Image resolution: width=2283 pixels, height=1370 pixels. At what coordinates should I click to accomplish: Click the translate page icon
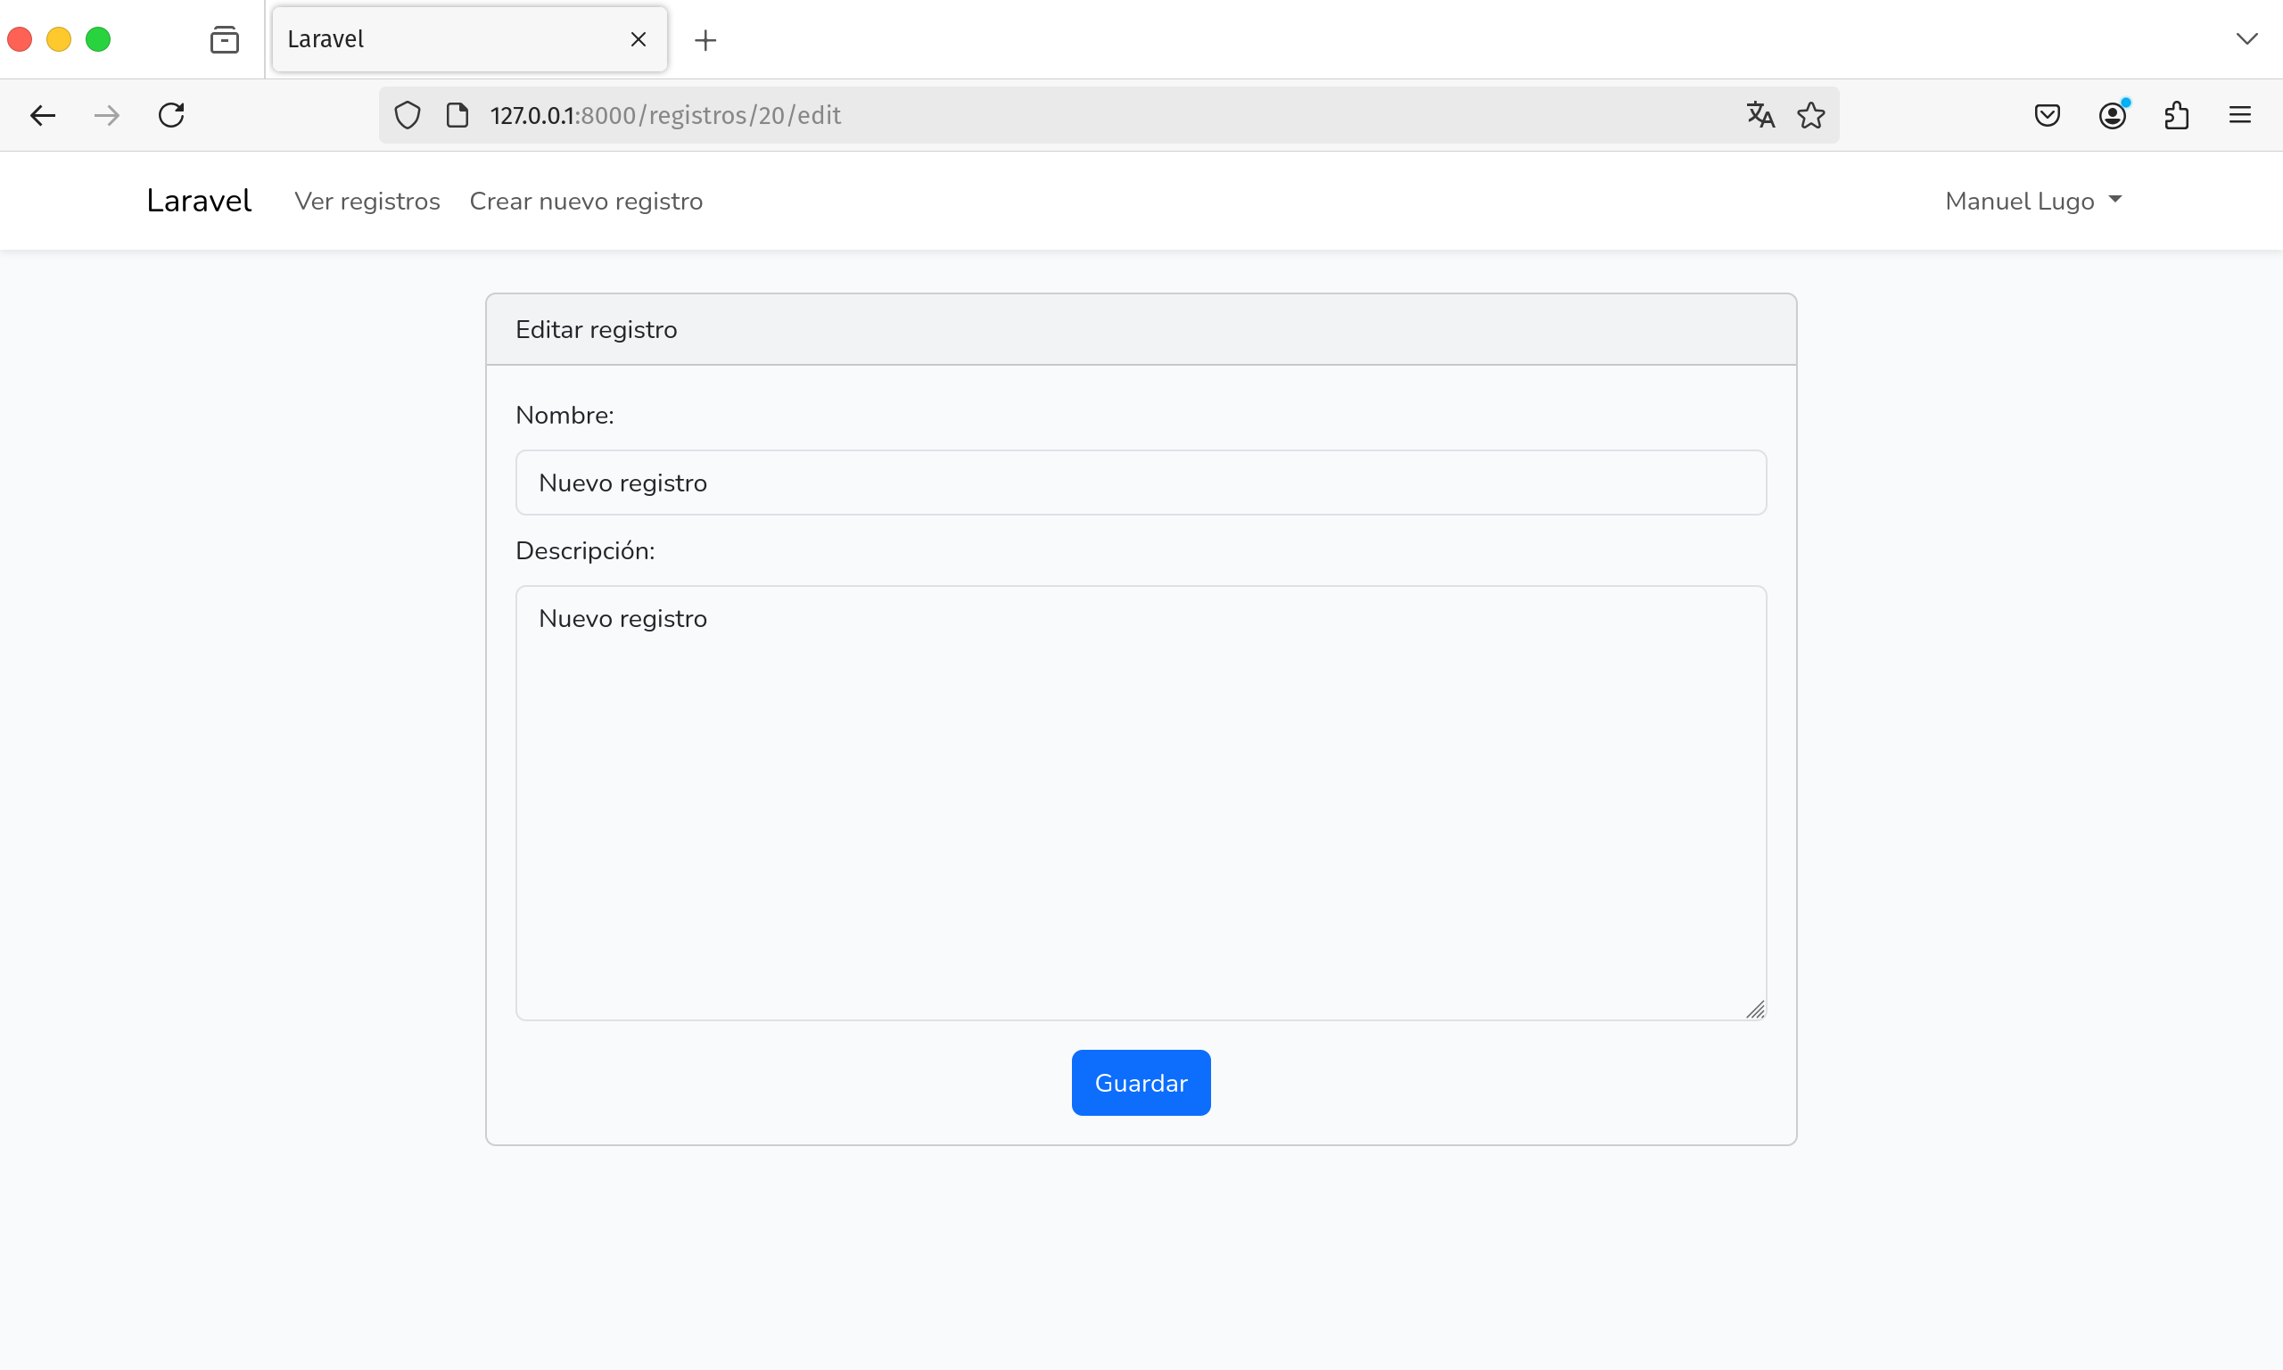point(1760,115)
